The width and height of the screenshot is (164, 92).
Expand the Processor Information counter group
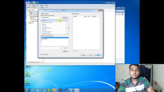pyautogui.click(x=66, y=22)
